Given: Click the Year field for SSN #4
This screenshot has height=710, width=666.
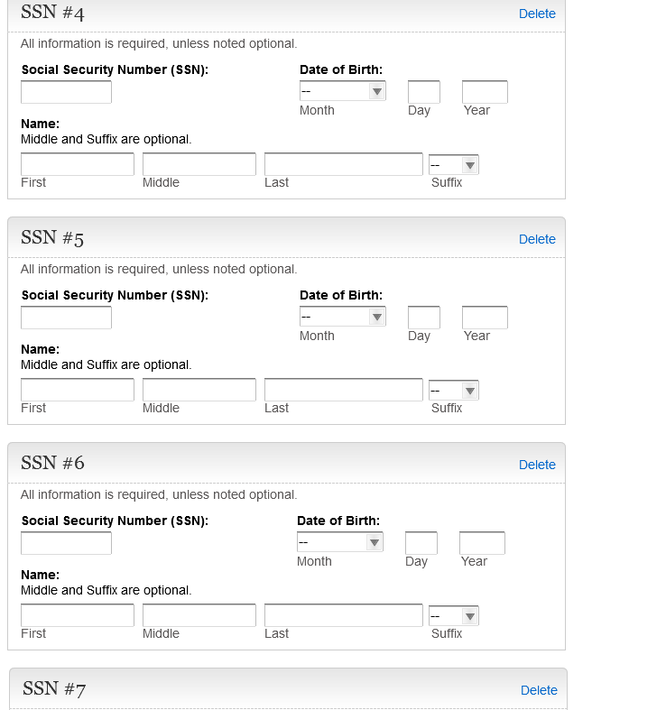Looking at the screenshot, I should [485, 92].
